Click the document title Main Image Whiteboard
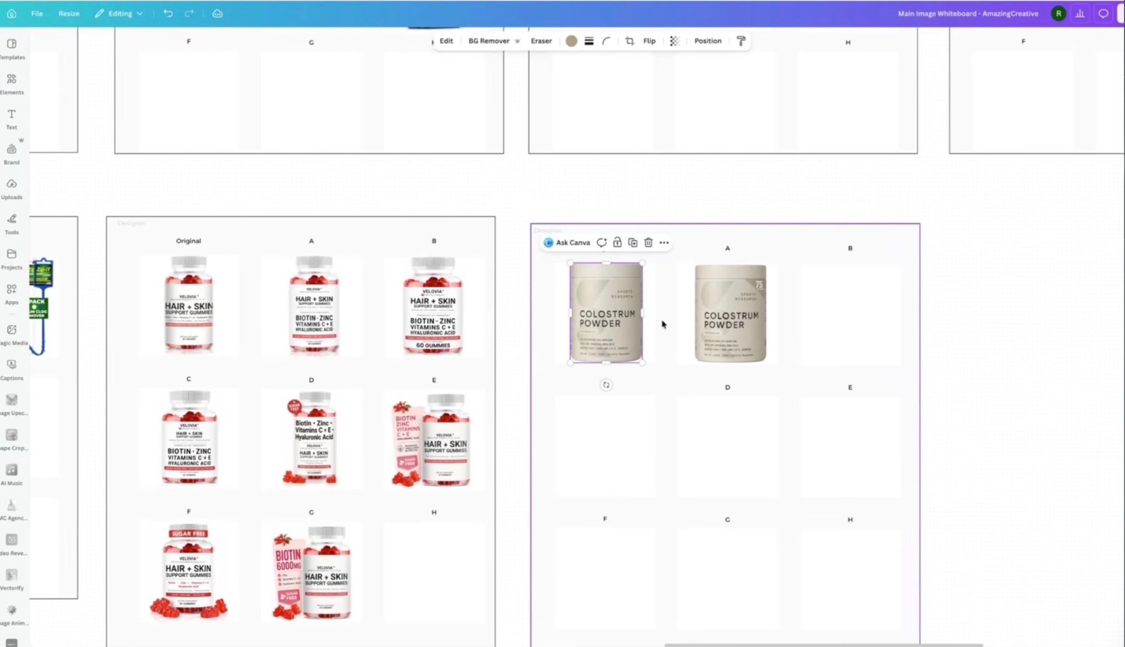This screenshot has height=647, width=1125. coord(968,14)
